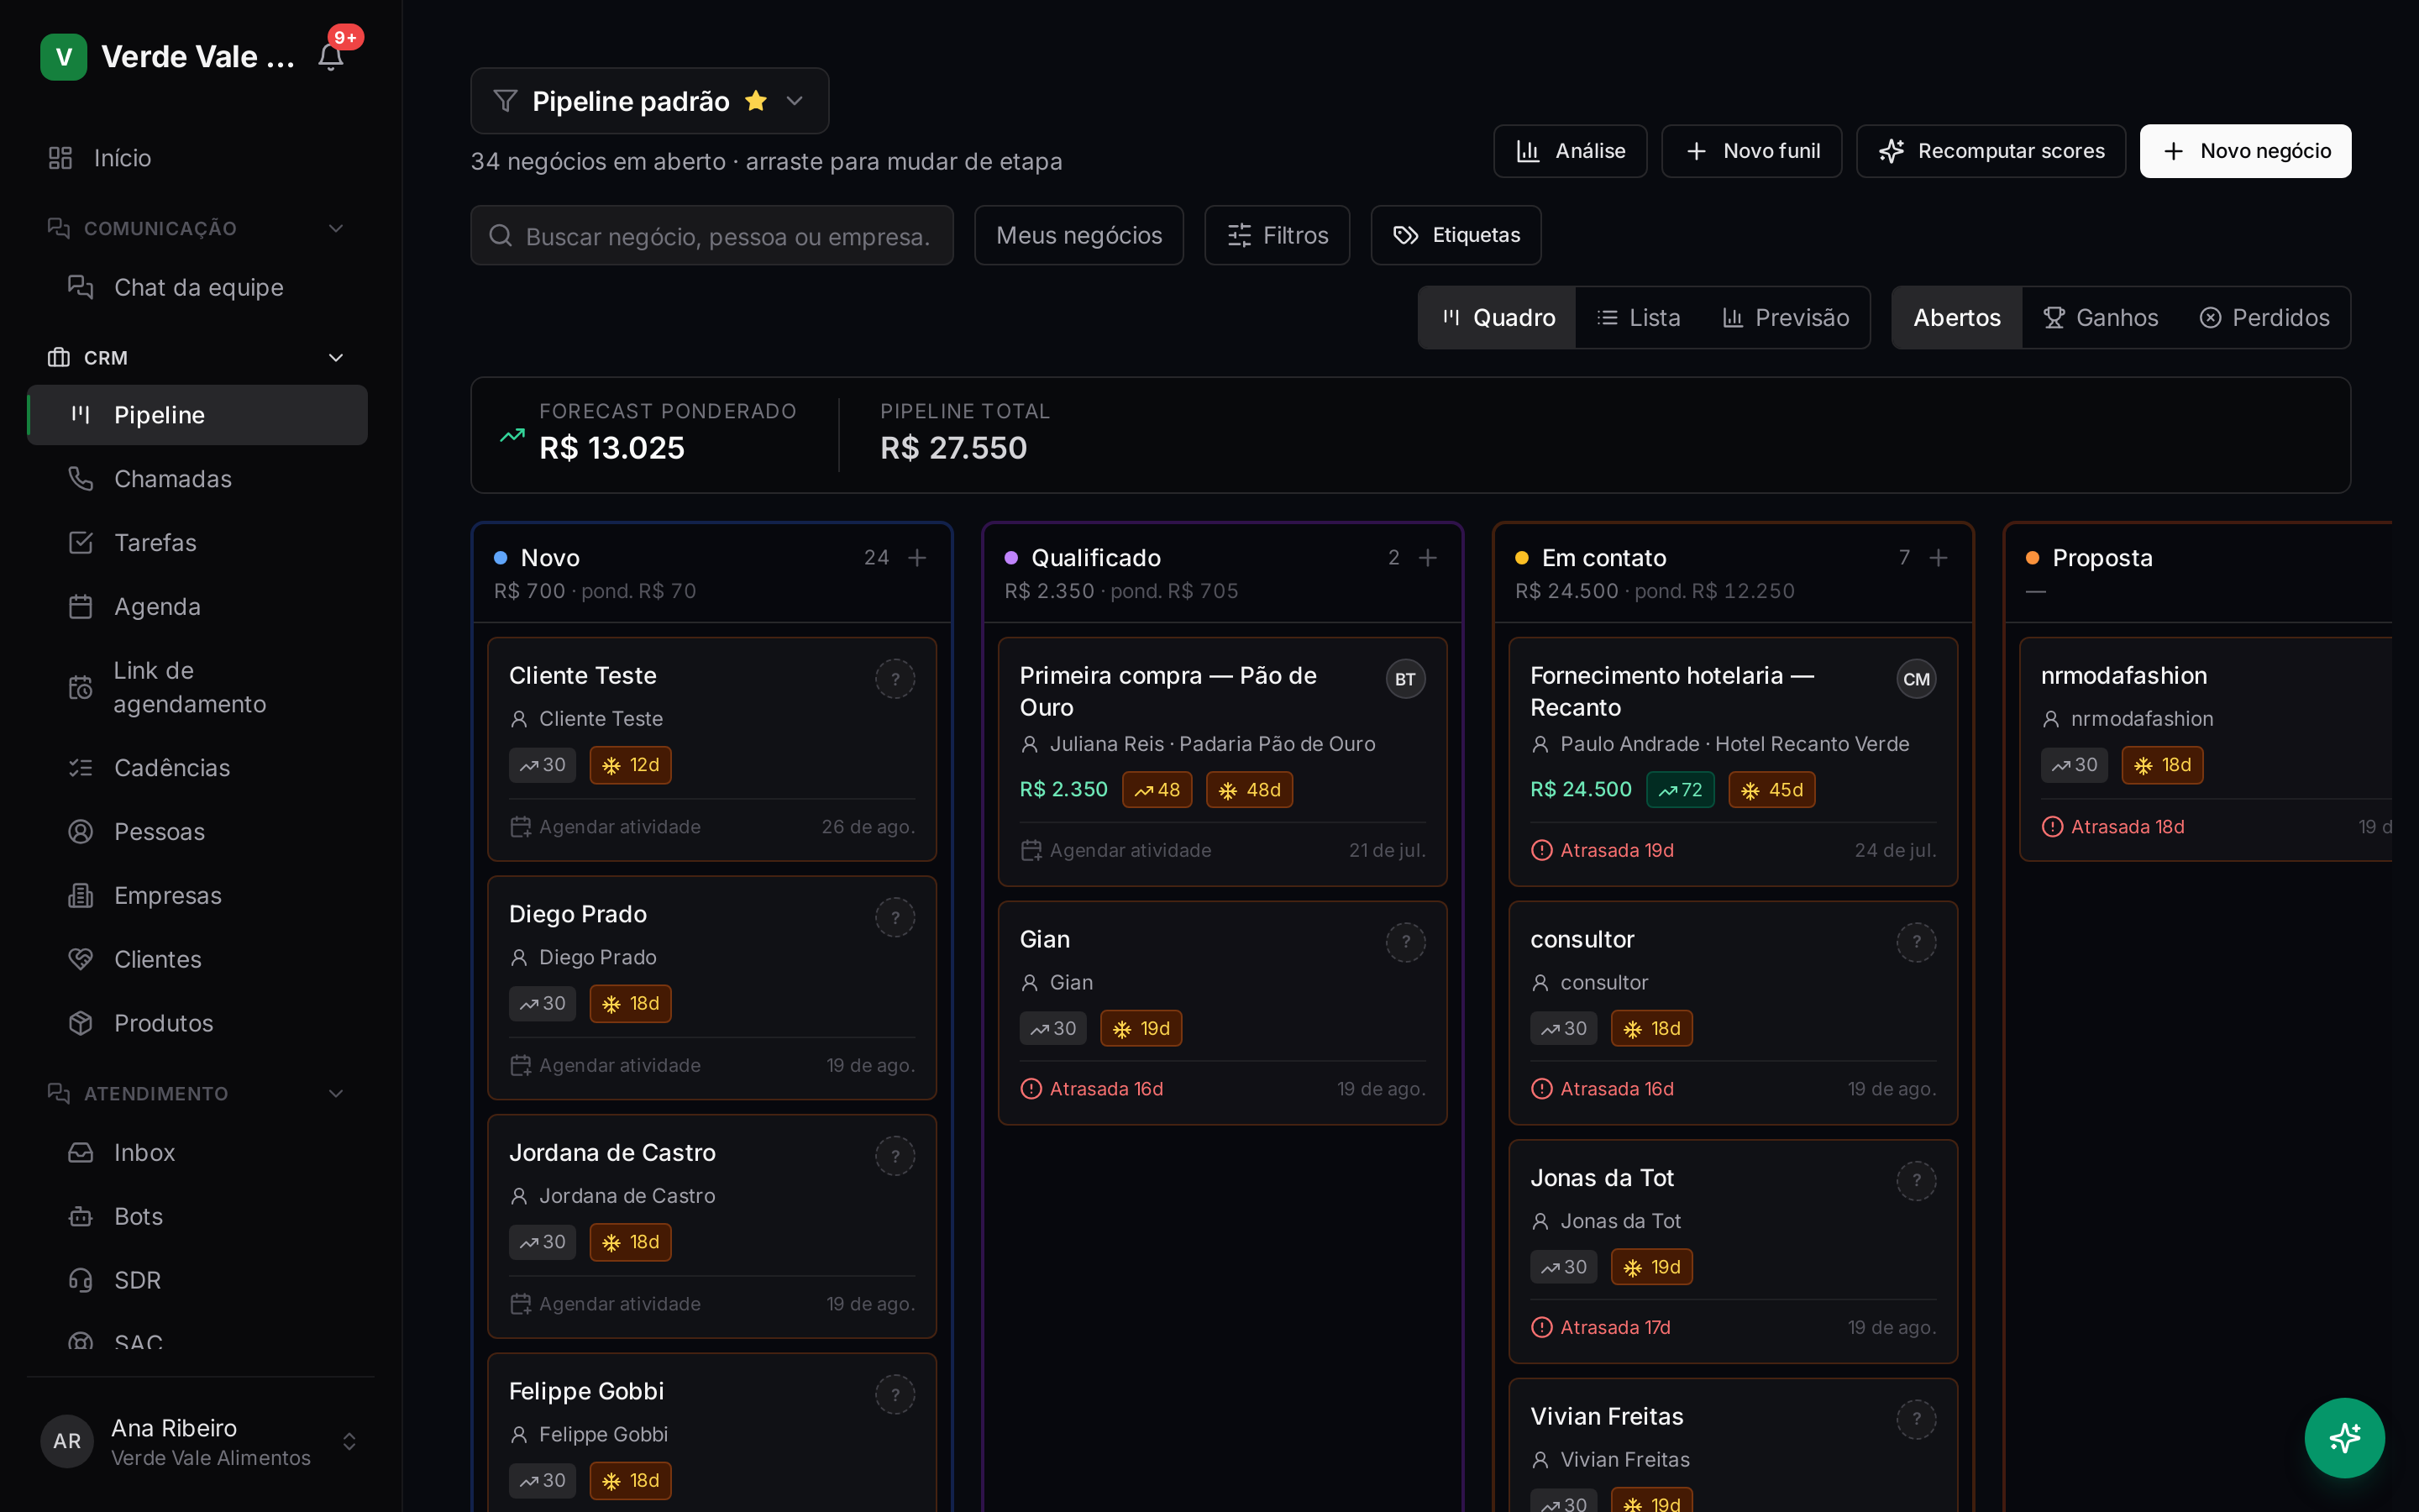Switch to the Previsão view
The height and width of the screenshot is (1512, 2419).
coord(1785,318)
